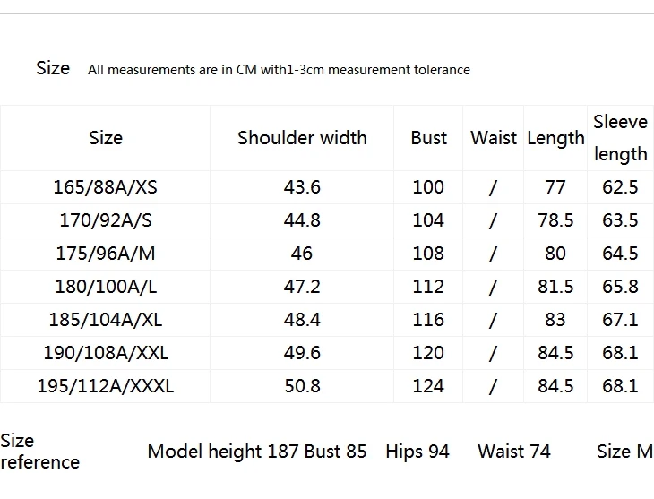Click the 180/100A/L size label
Image resolution: width=654 pixels, height=499 pixels.
click(x=106, y=287)
